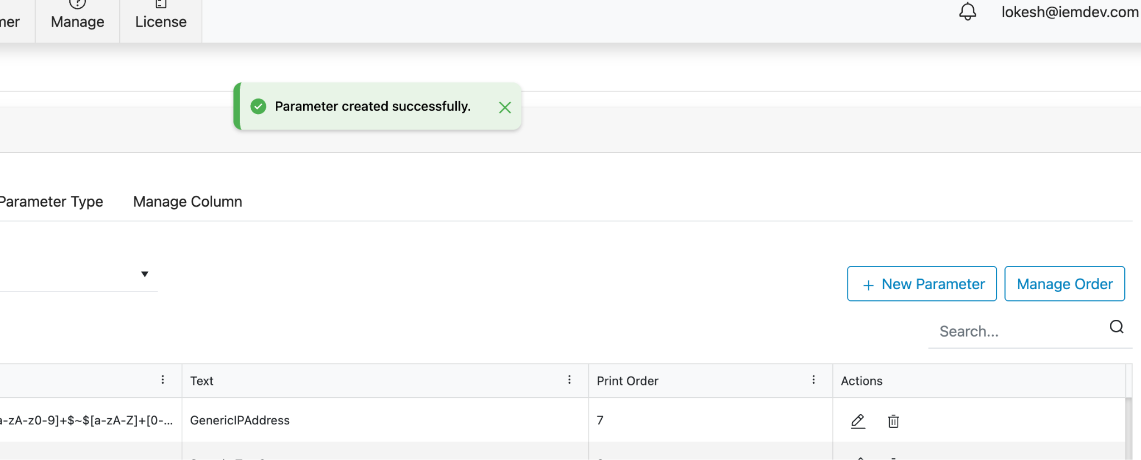The height and width of the screenshot is (460, 1141).
Task: Click the New Parameter button
Action: click(922, 284)
